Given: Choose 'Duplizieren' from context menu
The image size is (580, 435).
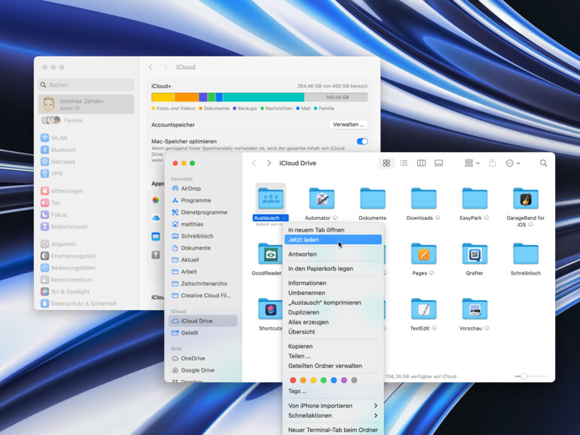Looking at the screenshot, I should (333, 312).
